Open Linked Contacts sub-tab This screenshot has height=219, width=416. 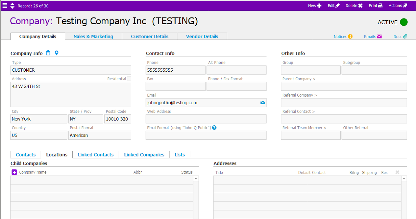96,155
